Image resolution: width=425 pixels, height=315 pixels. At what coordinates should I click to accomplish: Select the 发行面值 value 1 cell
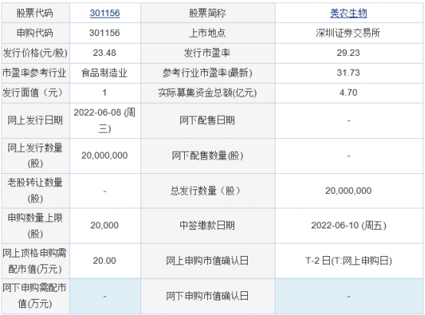pyautogui.click(x=105, y=93)
